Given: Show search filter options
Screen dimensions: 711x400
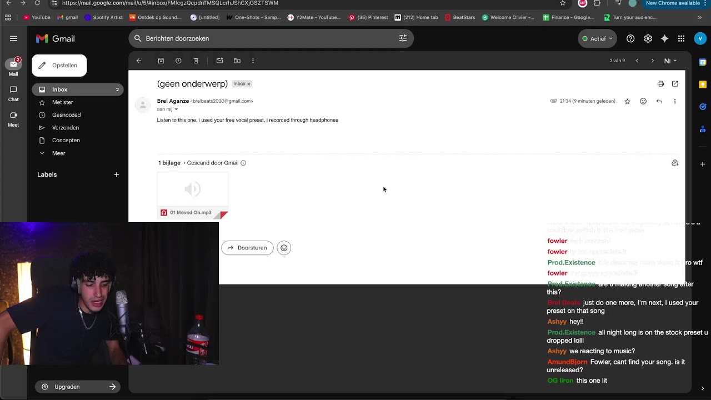Looking at the screenshot, I should (x=403, y=38).
